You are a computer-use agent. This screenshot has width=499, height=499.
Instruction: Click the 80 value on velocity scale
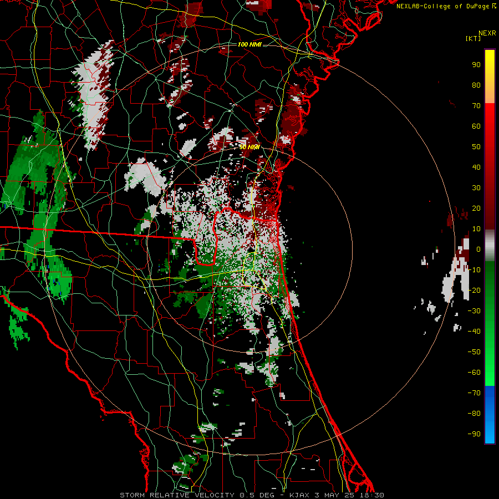[x=476, y=85]
